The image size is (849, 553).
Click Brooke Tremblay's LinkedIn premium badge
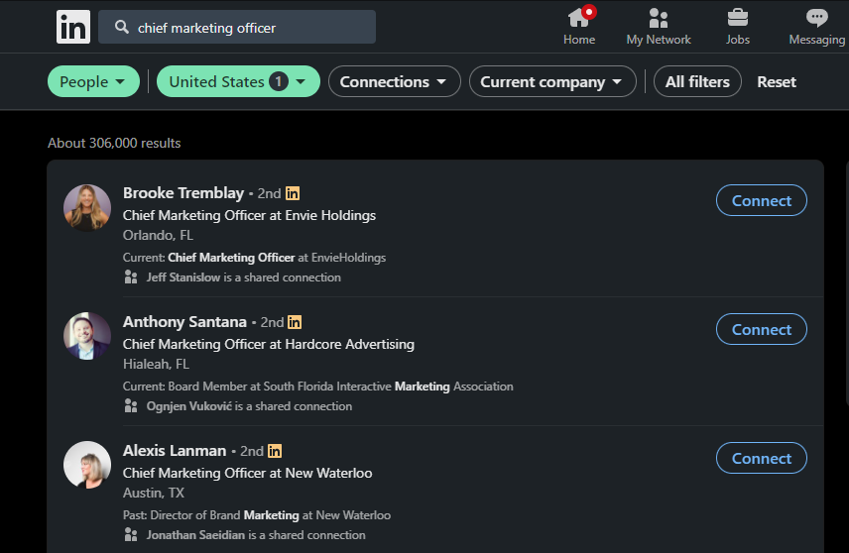click(x=293, y=193)
